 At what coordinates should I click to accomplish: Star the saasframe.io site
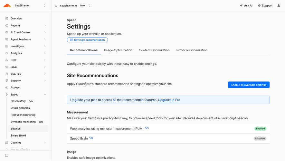[56, 6]
